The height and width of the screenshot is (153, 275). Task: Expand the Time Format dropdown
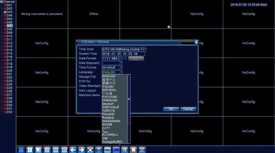(x=121, y=67)
